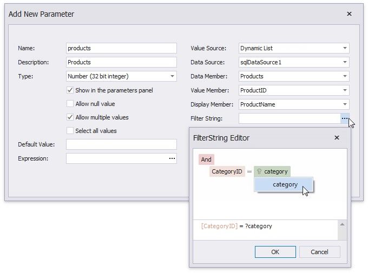Close the Add New Parameter dialog
The width and height of the screenshot is (368, 273).
pos(349,14)
